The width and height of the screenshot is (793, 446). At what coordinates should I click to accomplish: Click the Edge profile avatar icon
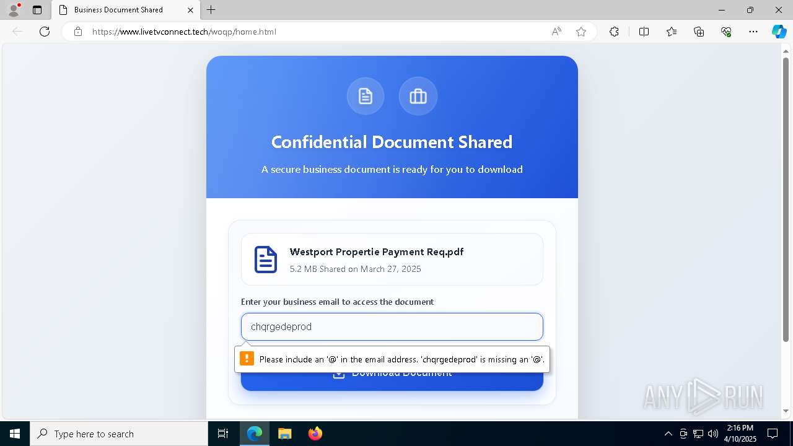[14, 10]
